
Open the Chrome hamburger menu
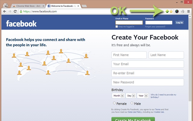coord(188,11)
